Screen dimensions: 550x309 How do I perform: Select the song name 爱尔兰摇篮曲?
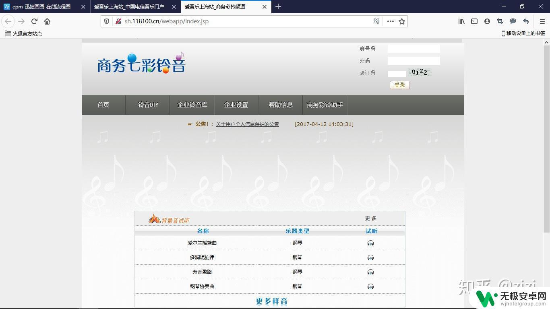(202, 243)
